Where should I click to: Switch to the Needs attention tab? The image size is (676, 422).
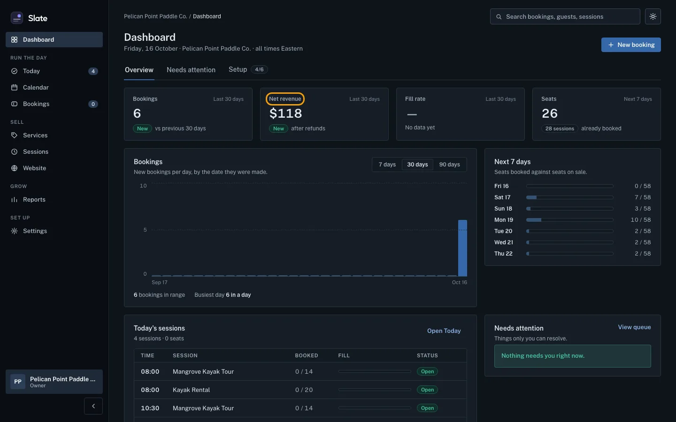pos(191,70)
